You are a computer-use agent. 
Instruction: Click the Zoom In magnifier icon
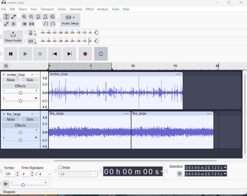tap(24, 17)
